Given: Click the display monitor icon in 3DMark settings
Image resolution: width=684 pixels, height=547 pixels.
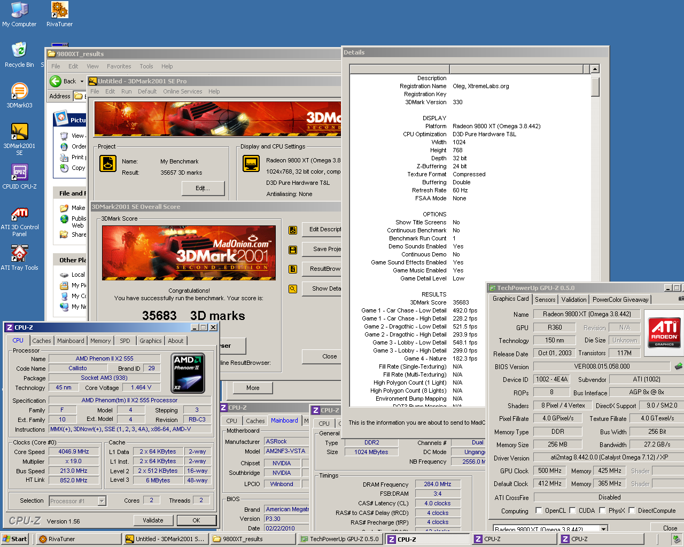Looking at the screenshot, I should [251, 163].
